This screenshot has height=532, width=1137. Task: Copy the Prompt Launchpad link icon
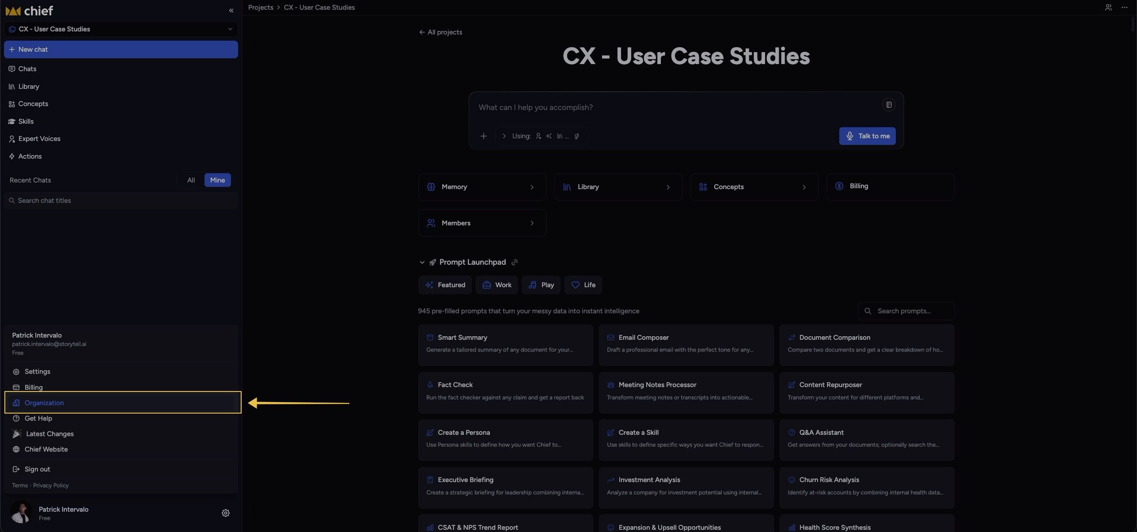tap(514, 262)
